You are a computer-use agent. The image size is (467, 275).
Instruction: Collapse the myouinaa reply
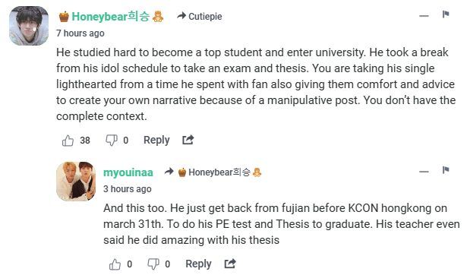(x=424, y=172)
